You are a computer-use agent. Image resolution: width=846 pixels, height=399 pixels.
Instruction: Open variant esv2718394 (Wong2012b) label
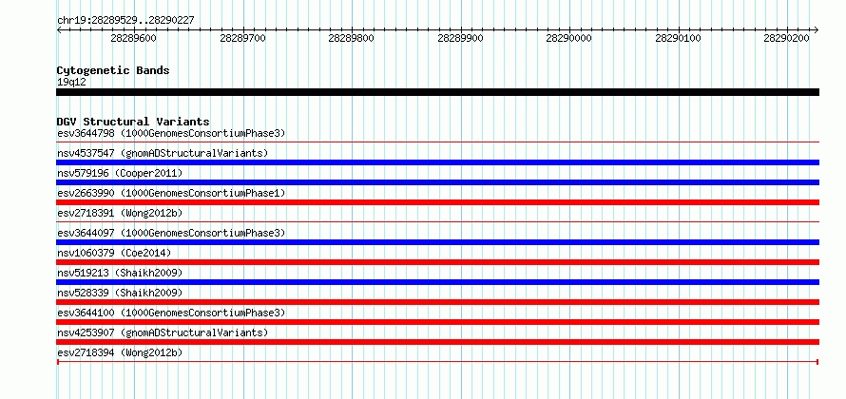(x=120, y=352)
